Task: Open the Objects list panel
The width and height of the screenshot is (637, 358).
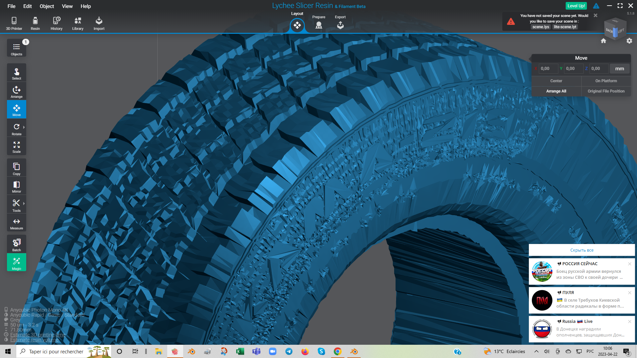Action: point(16,49)
